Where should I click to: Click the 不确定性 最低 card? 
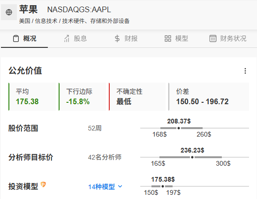click(x=137, y=97)
